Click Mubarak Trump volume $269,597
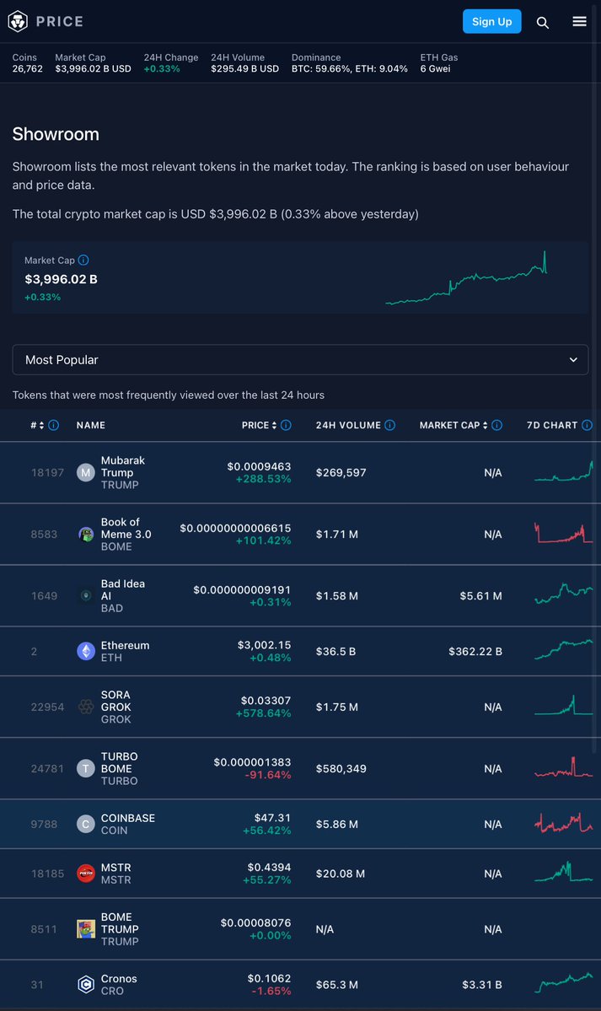The image size is (601, 1011). pyautogui.click(x=341, y=473)
